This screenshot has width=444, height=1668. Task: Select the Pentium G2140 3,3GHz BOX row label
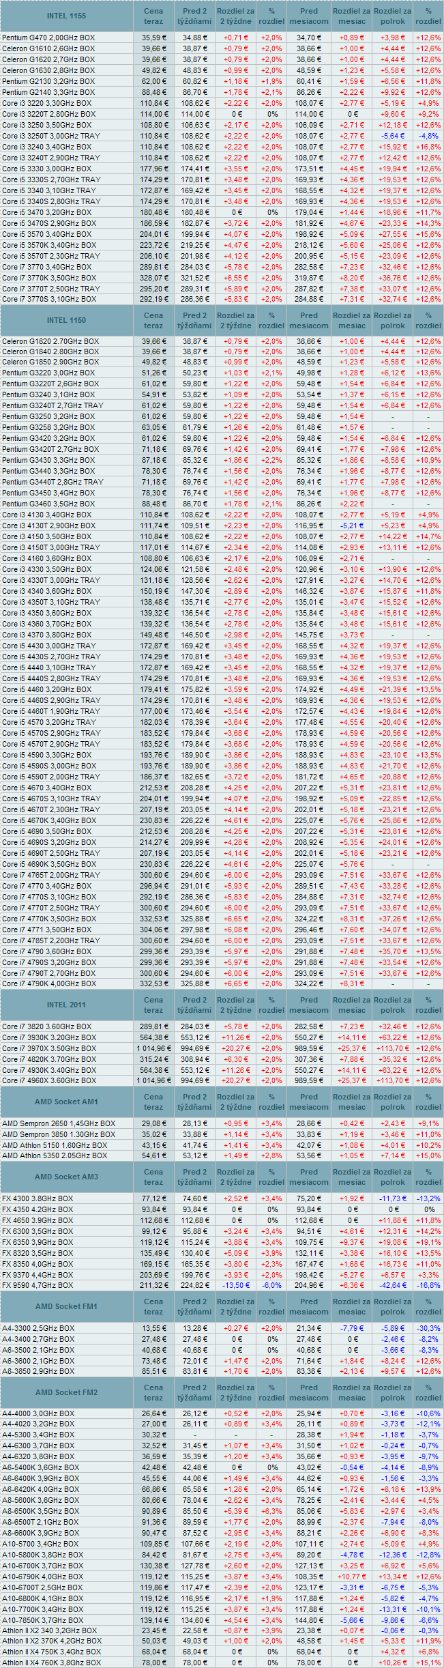coord(48,92)
